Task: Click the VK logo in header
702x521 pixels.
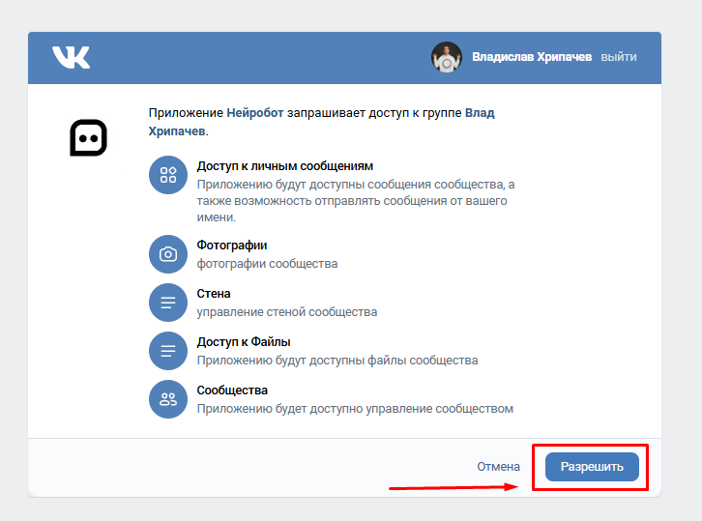Action: click(71, 57)
